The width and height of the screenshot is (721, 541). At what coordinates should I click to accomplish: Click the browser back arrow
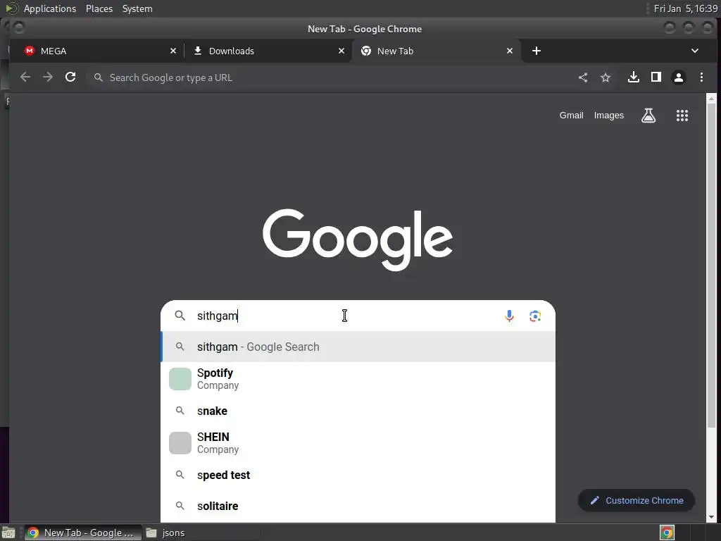point(25,77)
